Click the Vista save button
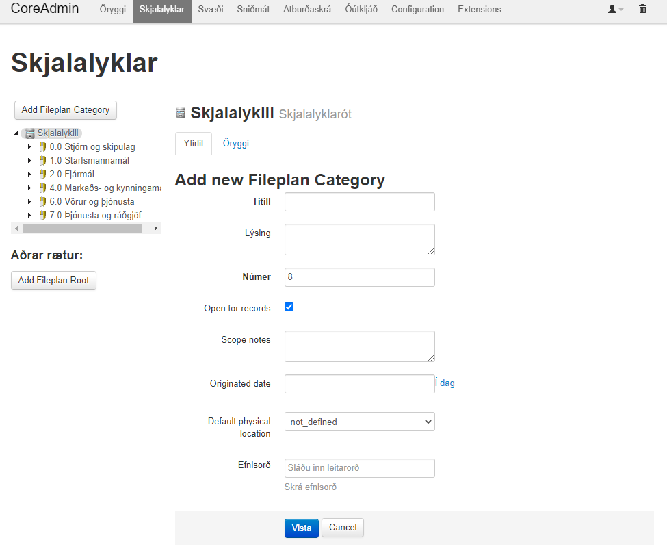The image size is (667, 555). (x=301, y=528)
